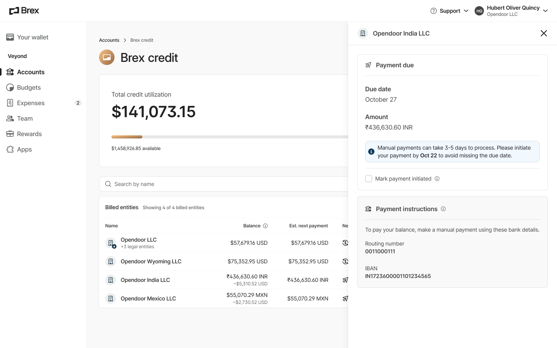Image resolution: width=557 pixels, height=348 pixels.
Task: Click the Expenses badge showing 2
Action: point(78,103)
